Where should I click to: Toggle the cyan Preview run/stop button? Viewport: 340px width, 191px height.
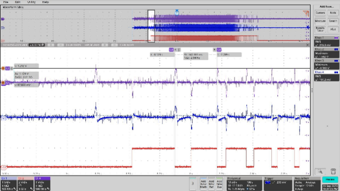(330, 180)
